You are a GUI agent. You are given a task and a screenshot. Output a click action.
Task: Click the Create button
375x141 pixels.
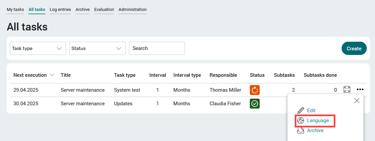(x=354, y=48)
